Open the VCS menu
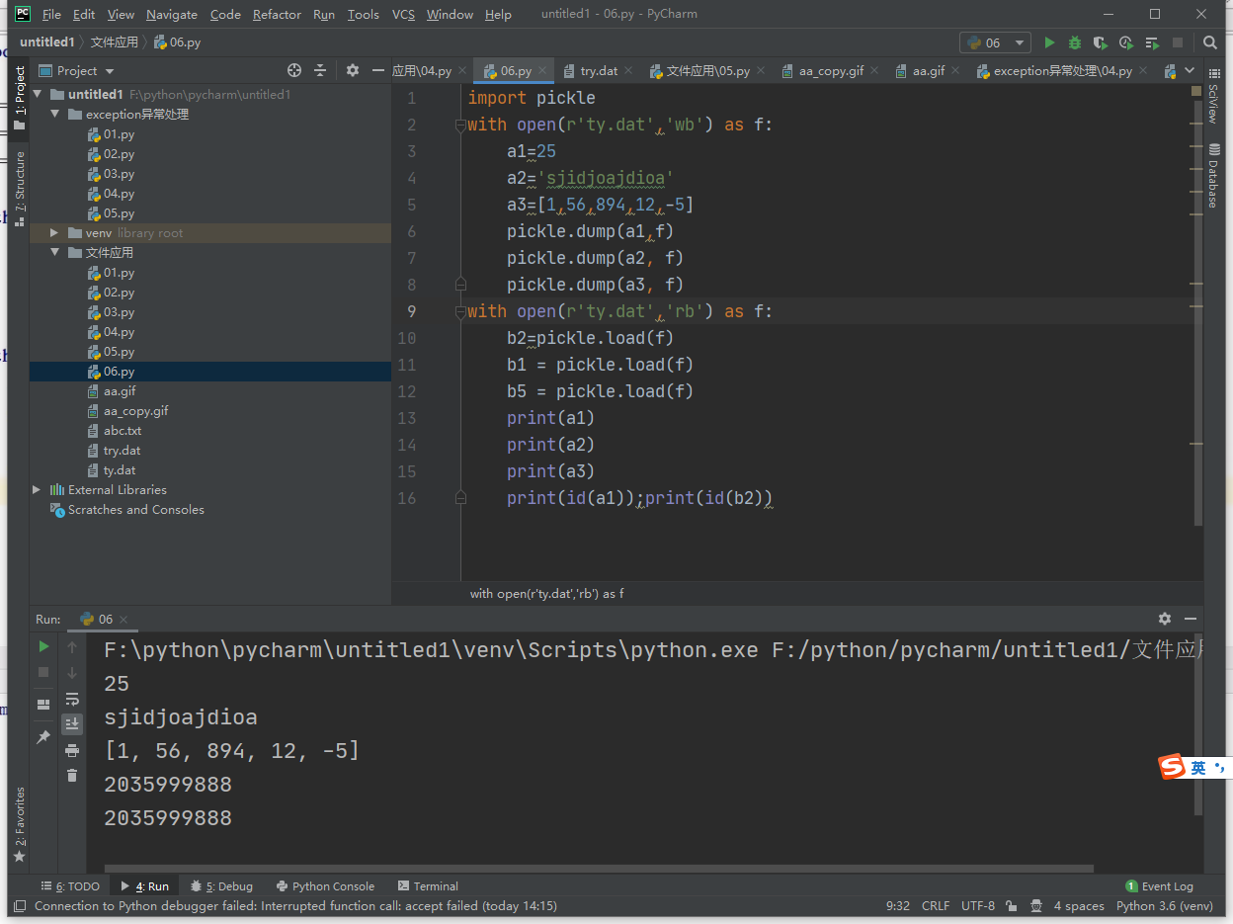The height and width of the screenshot is (924, 1233). pyautogui.click(x=403, y=15)
